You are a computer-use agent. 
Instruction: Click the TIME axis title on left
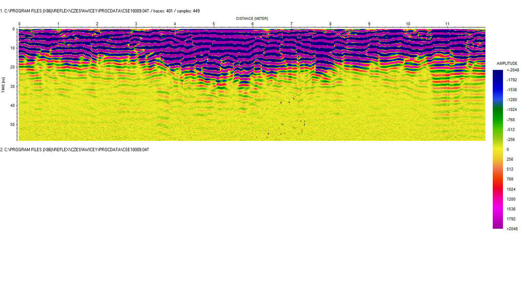(x=3, y=84)
